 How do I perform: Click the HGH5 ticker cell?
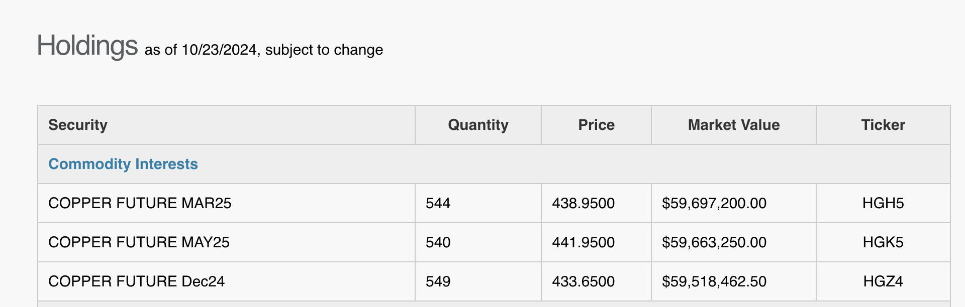[883, 203]
